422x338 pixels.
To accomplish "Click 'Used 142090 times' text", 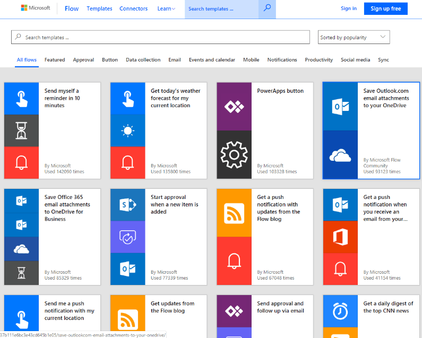I will [x=64, y=171].
